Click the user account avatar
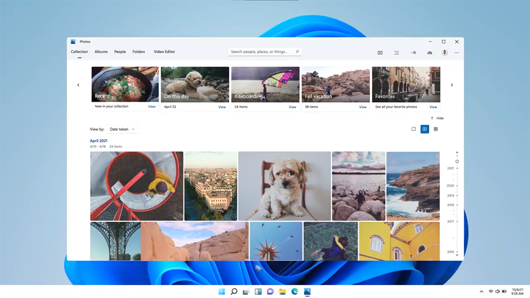 tap(444, 53)
